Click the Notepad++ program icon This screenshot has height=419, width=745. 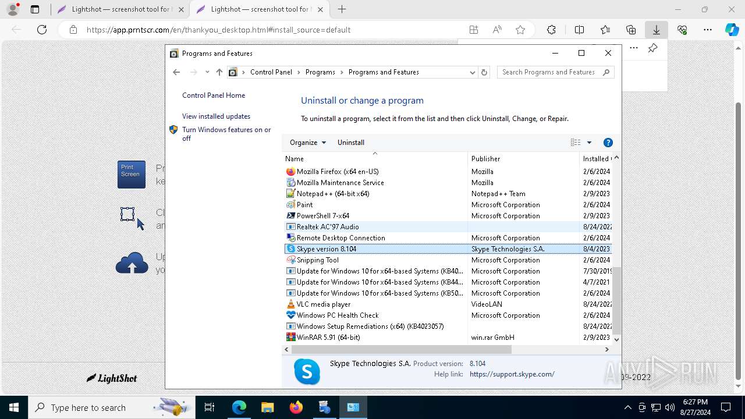pyautogui.click(x=291, y=194)
